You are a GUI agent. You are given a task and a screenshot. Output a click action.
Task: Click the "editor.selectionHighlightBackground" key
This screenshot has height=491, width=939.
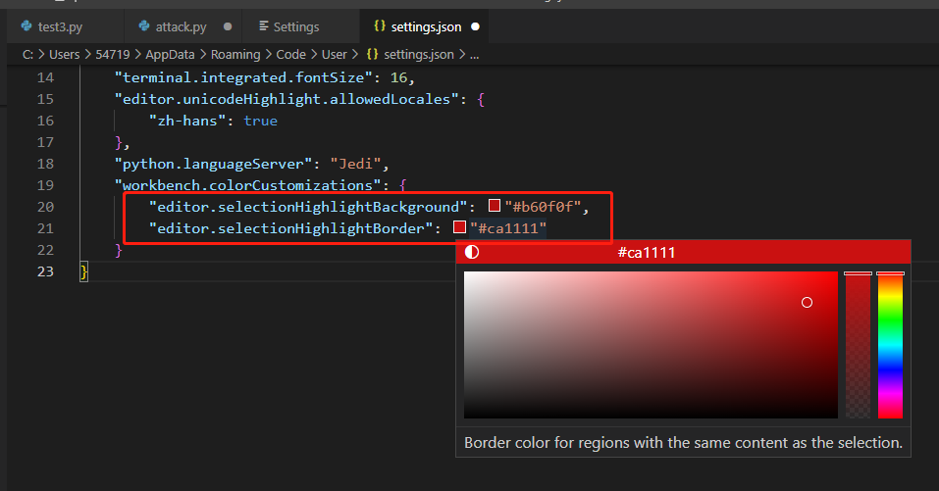click(308, 207)
